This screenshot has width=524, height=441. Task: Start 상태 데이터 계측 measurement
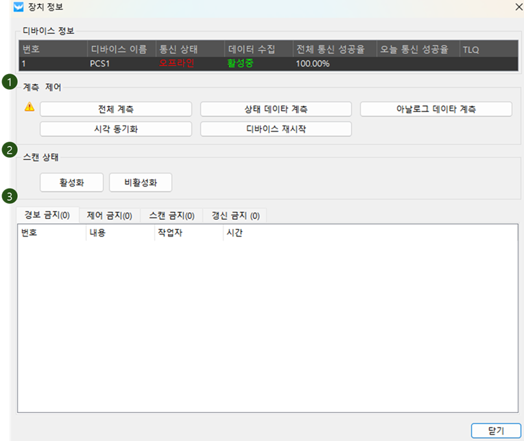(x=276, y=109)
